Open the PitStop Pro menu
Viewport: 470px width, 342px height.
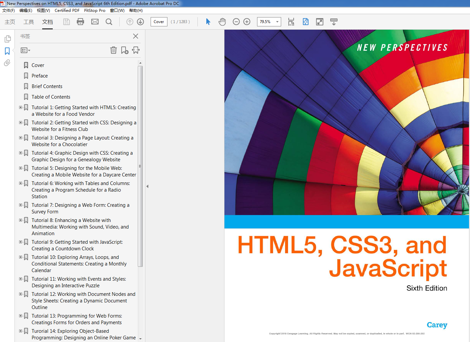point(95,11)
